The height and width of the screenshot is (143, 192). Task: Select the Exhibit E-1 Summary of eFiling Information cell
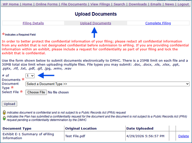pos(28,136)
